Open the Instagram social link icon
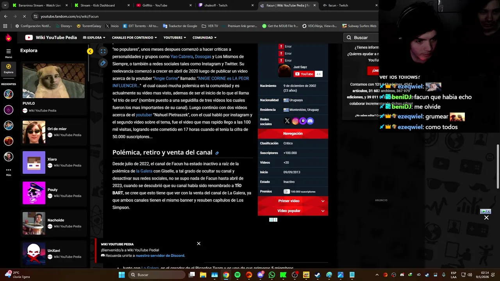 pos(295,121)
